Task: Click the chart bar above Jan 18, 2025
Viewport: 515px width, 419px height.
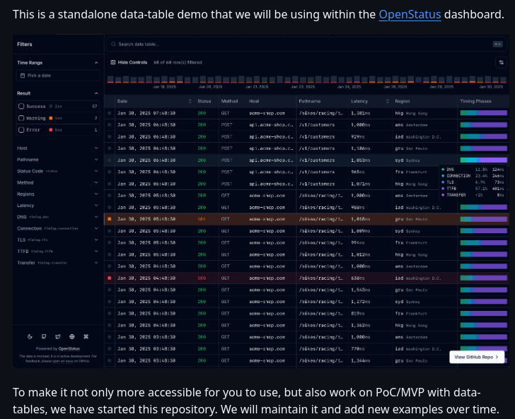Action: (165, 79)
